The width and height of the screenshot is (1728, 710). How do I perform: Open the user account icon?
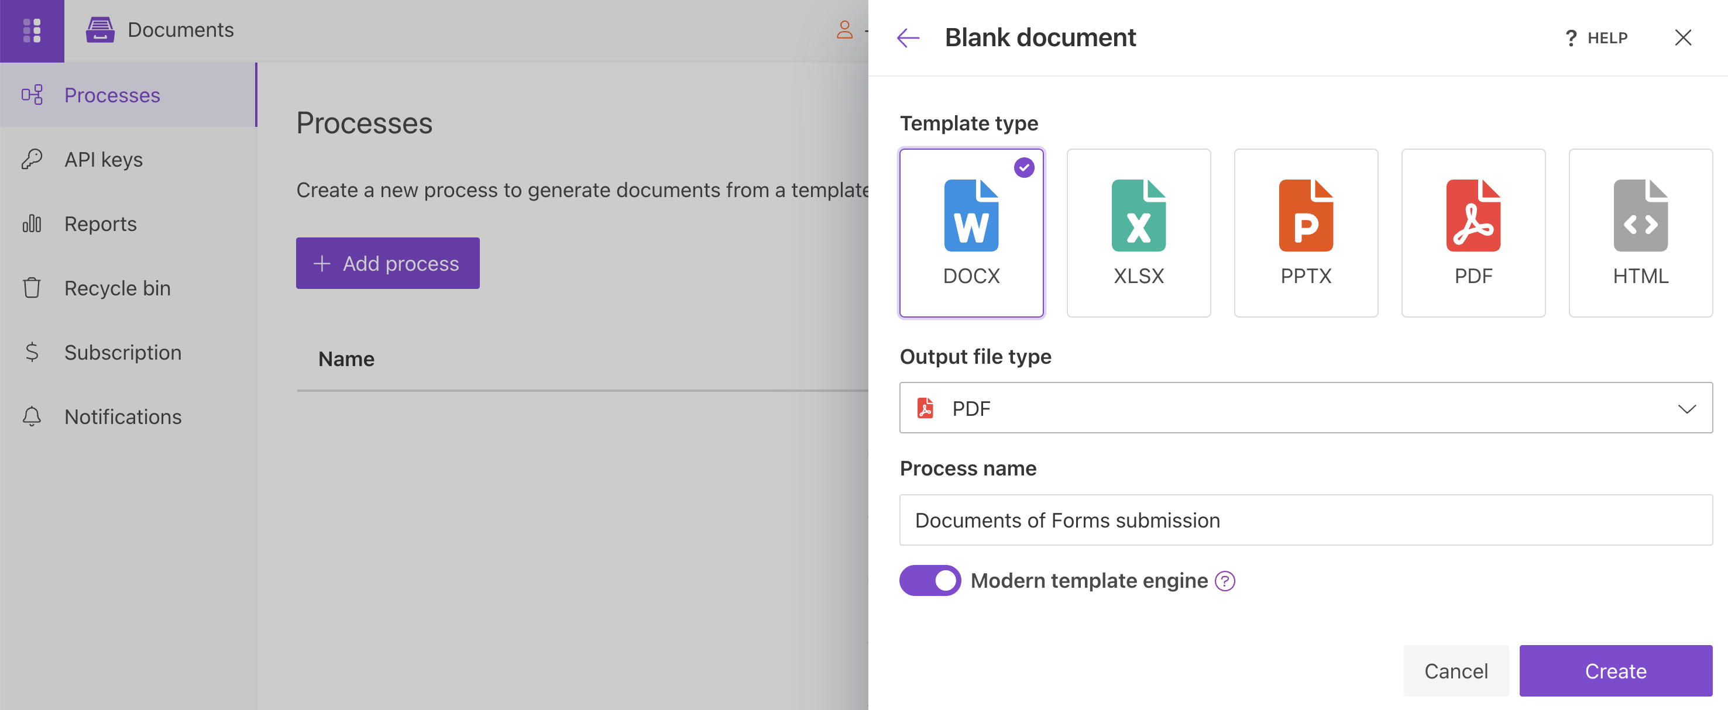844,29
